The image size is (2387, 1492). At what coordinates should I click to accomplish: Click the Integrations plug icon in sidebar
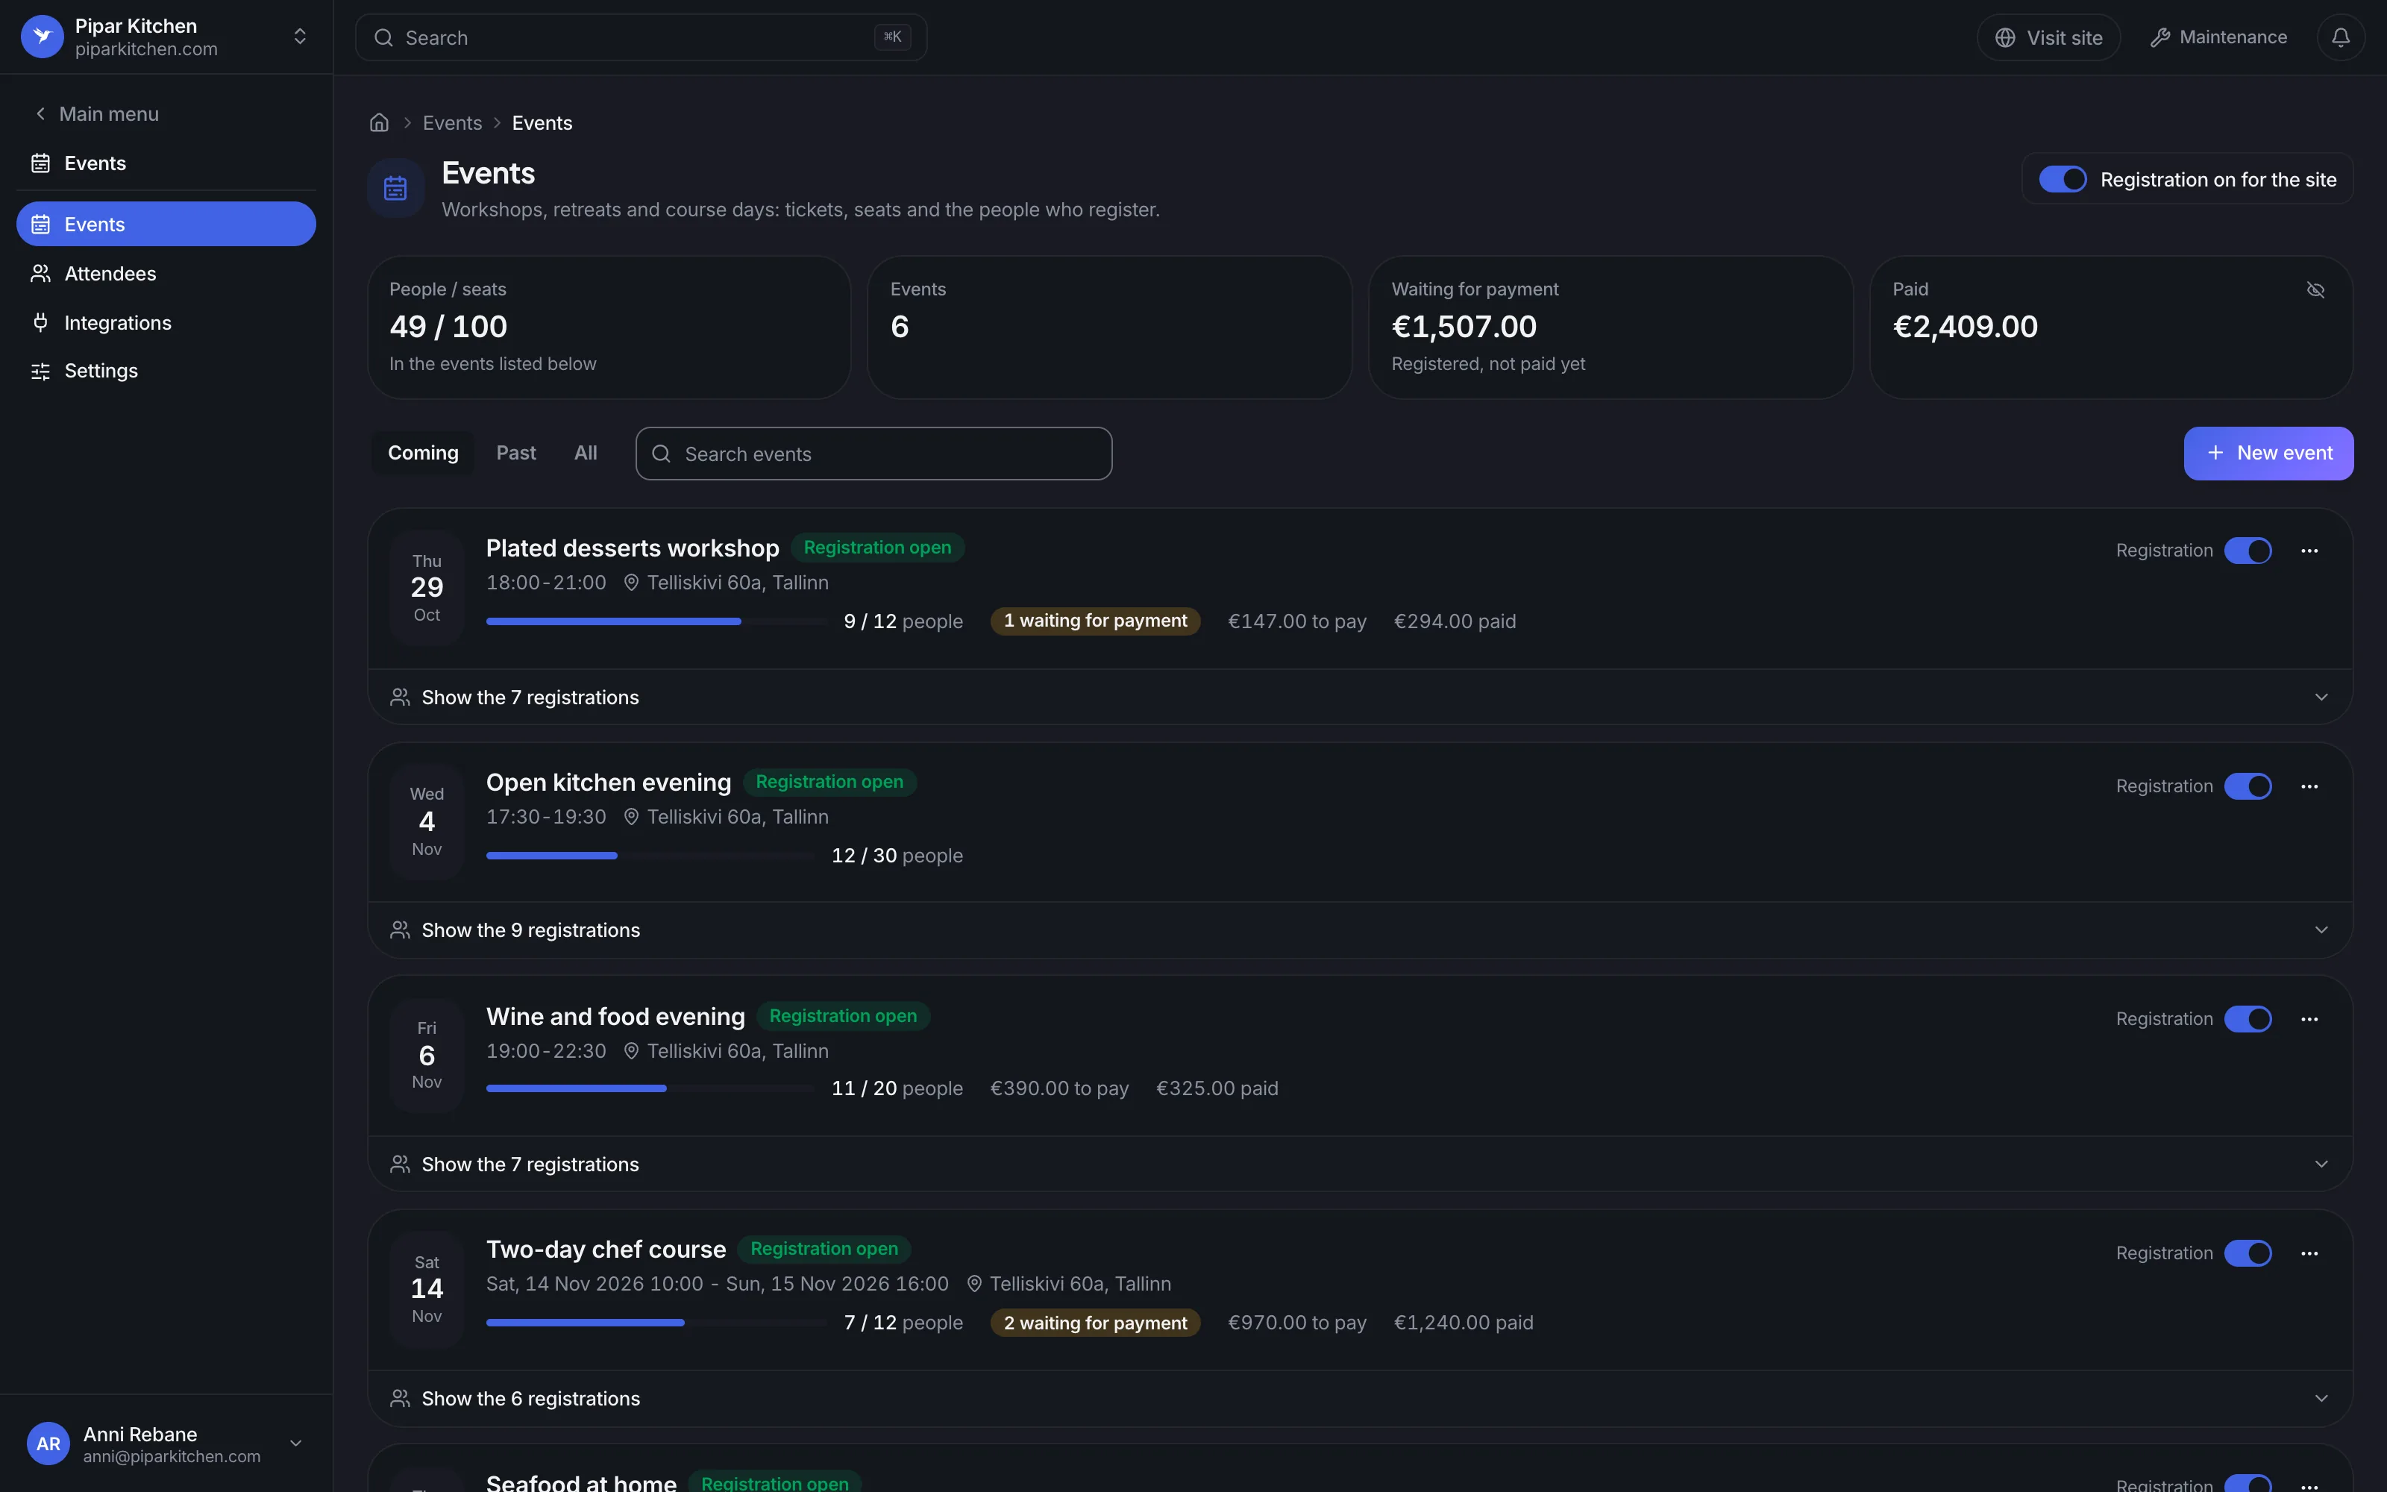pos(40,323)
